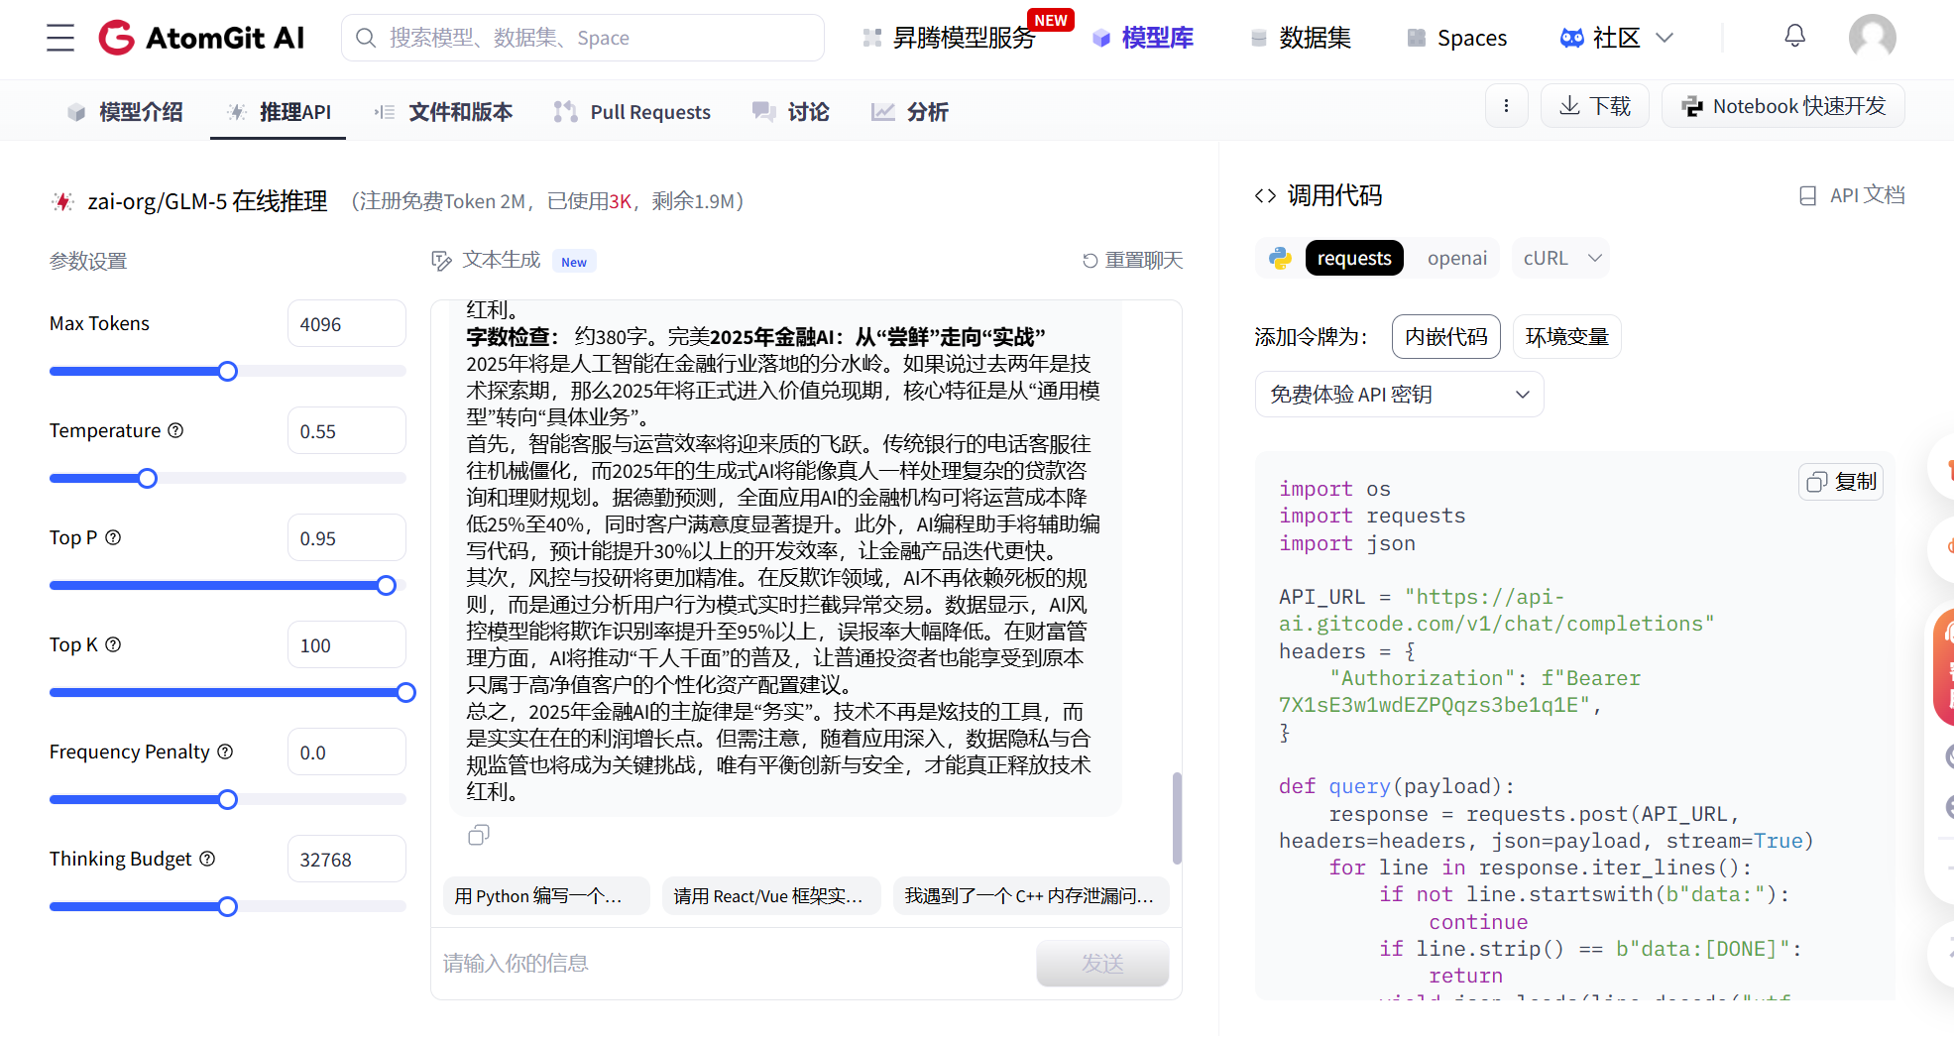1954x1041 pixels.
Task: Select 环境变量 token mode
Action: coord(1566,336)
